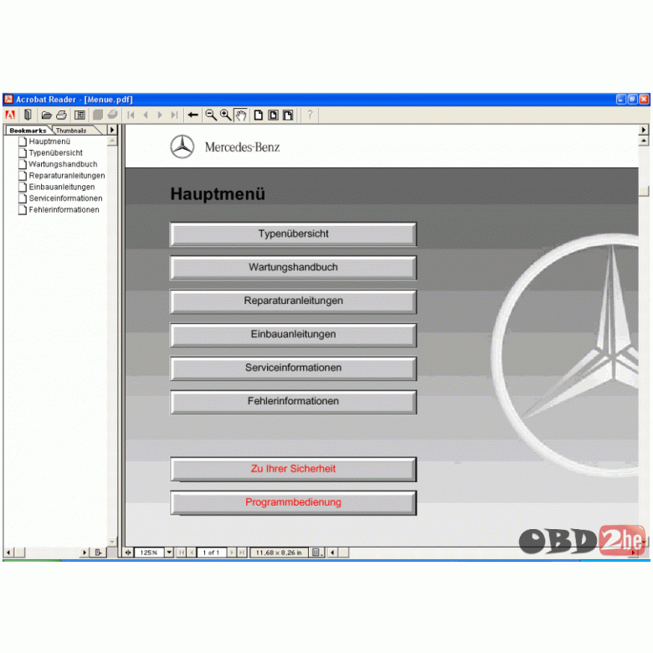The image size is (653, 653).
Task: Select the Einbauanleitungen bookmark
Action: [x=62, y=187]
